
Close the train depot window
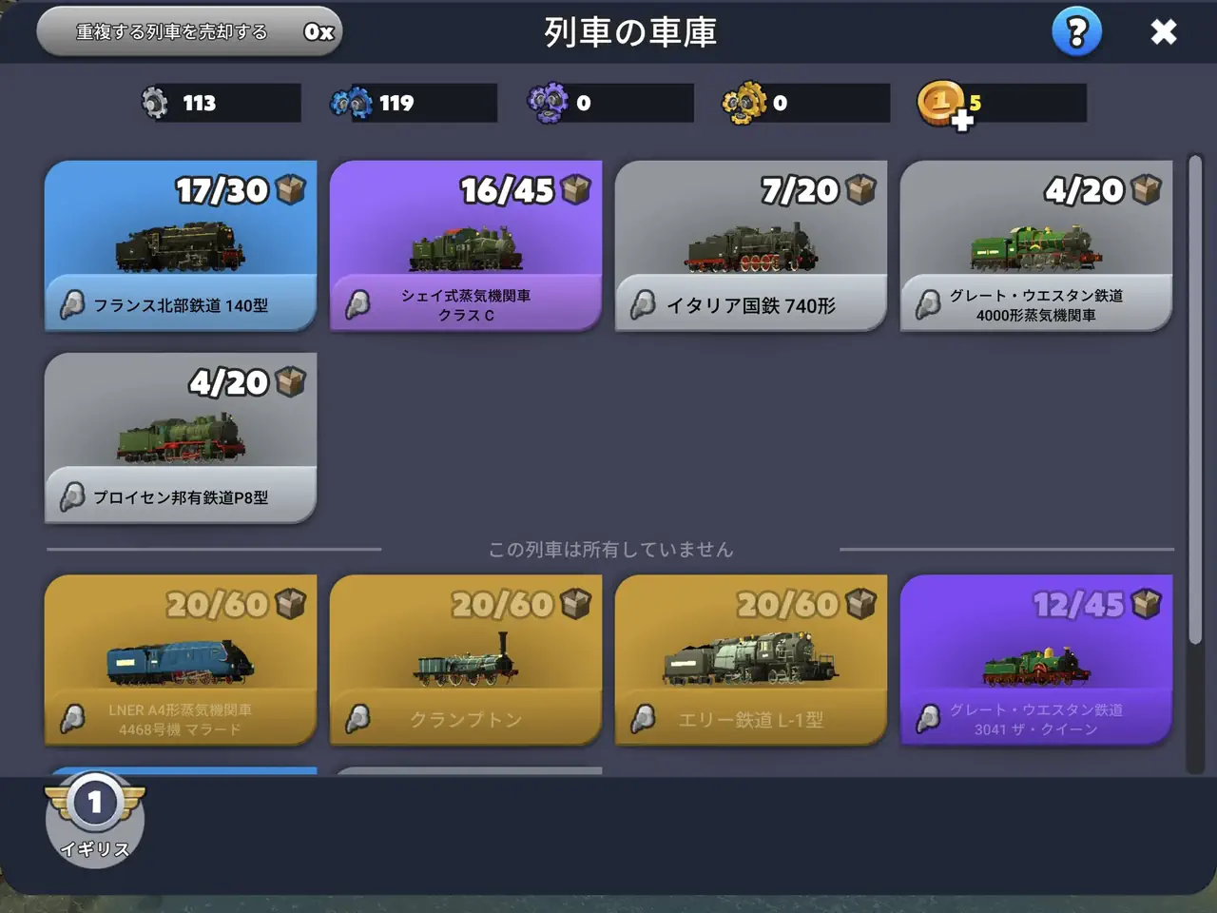(x=1163, y=32)
